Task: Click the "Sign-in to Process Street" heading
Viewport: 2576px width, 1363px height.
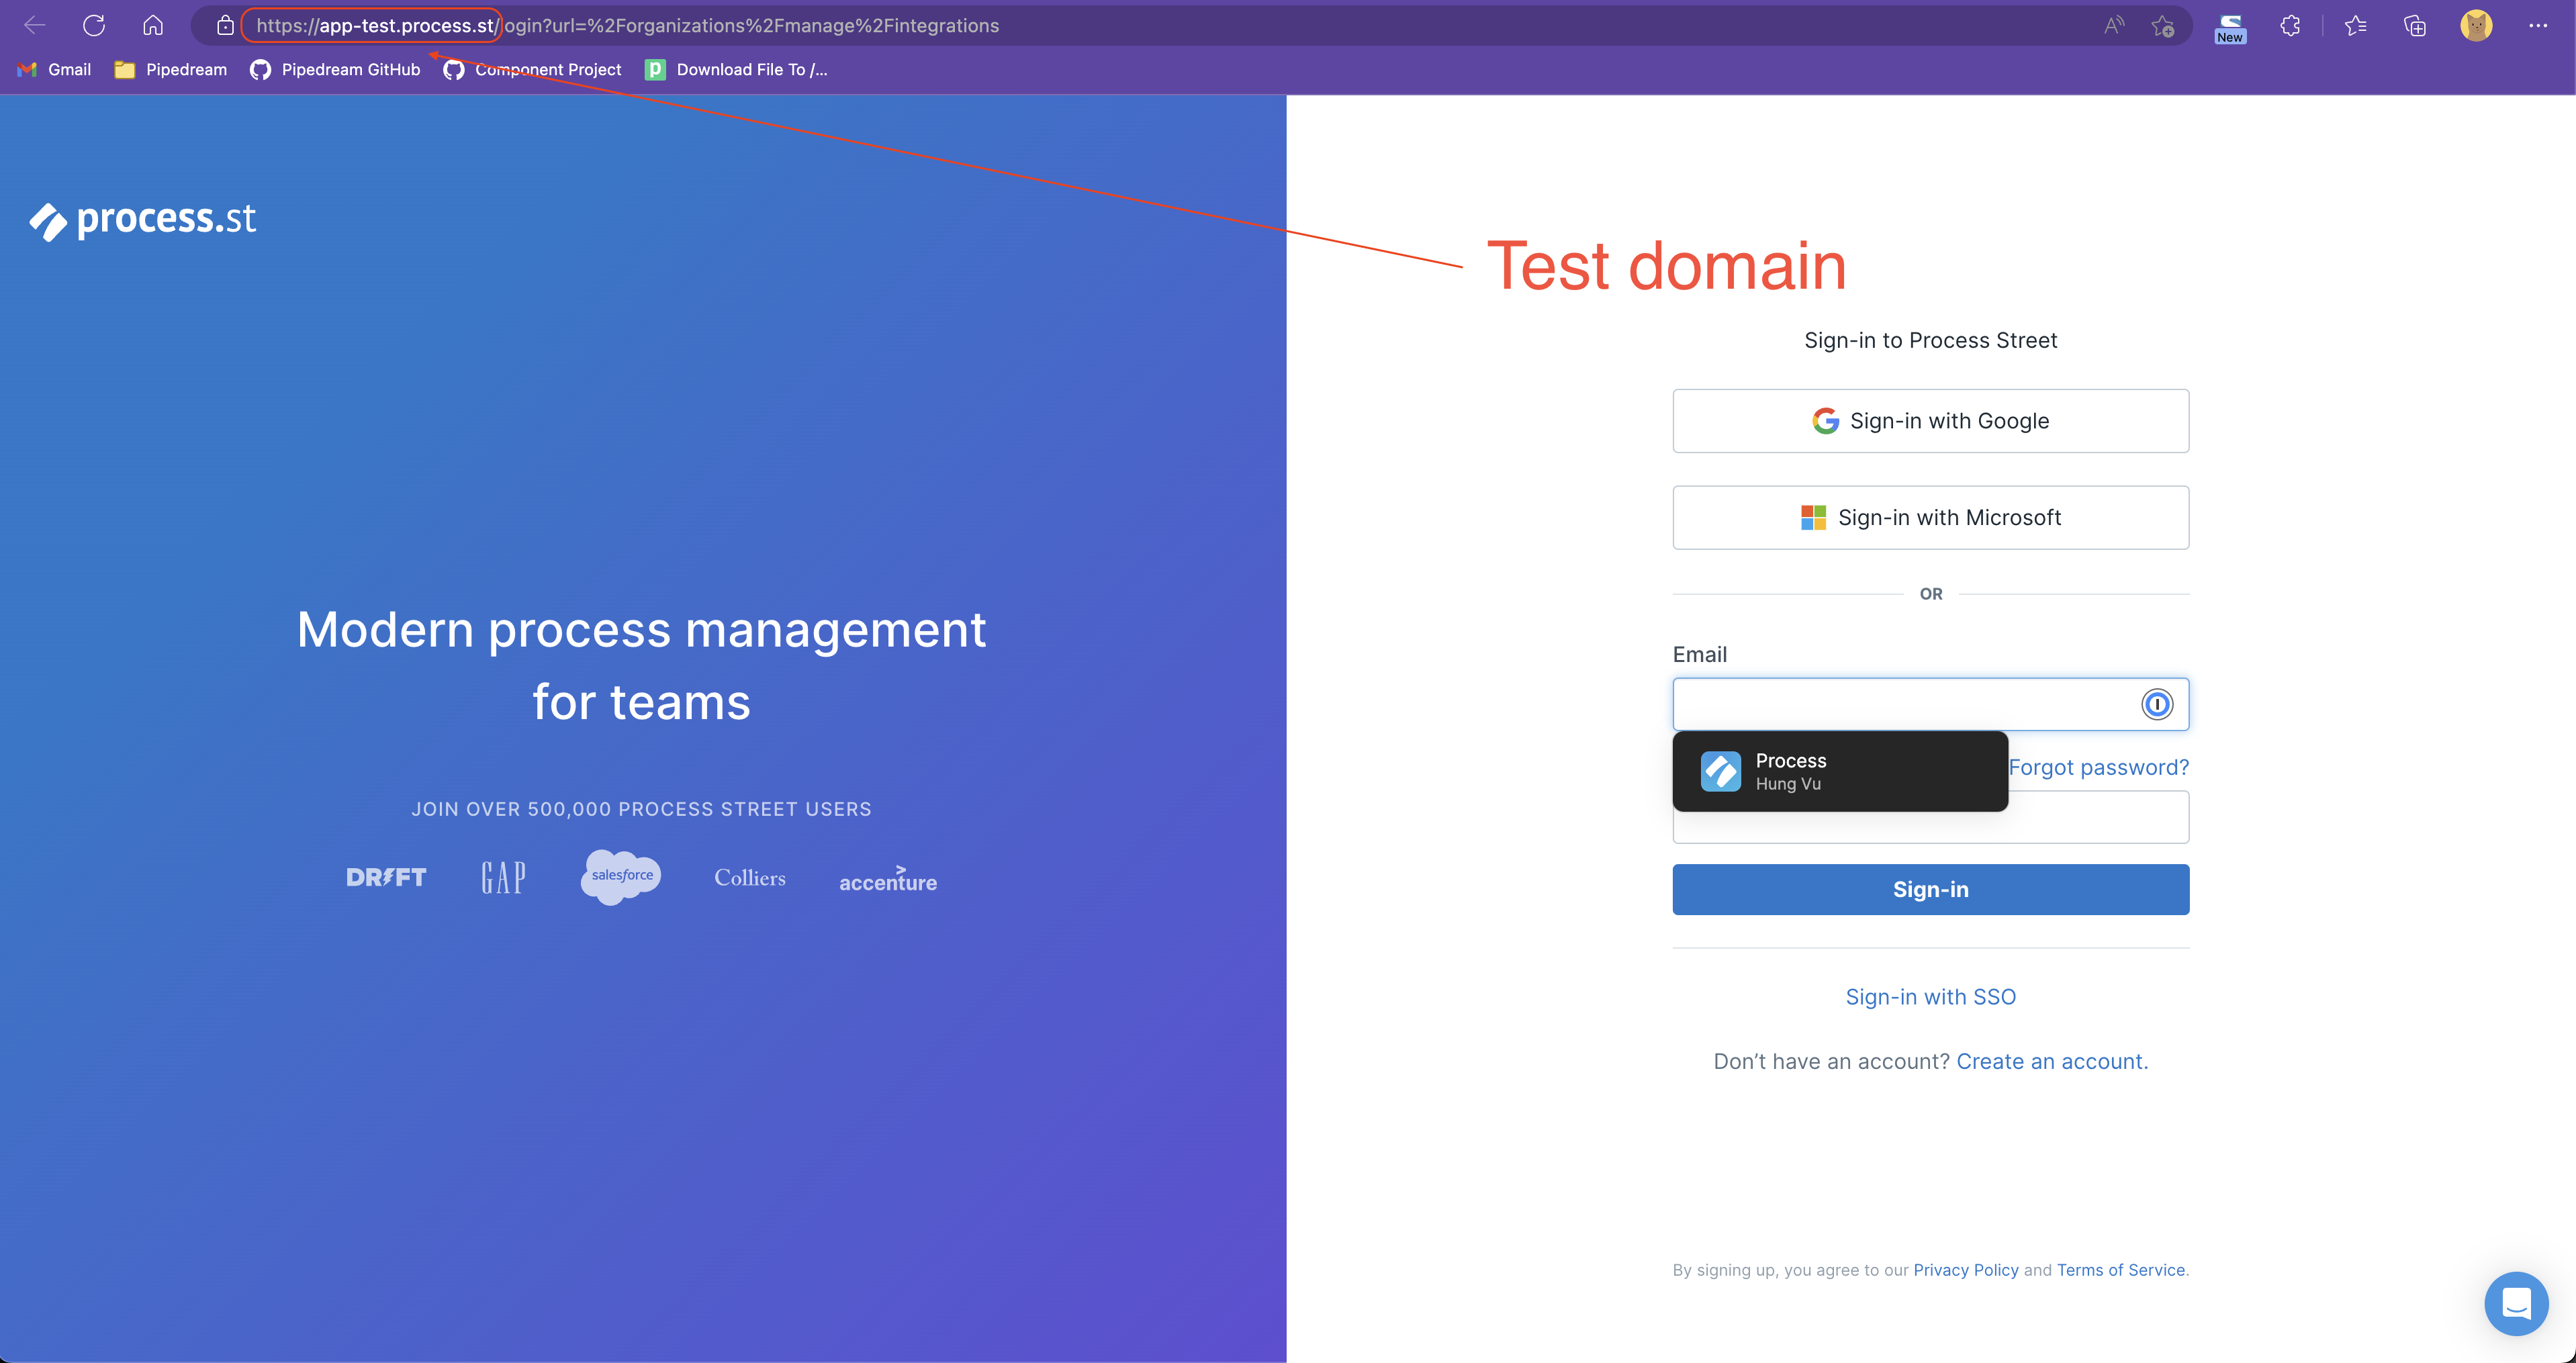Action: click(1930, 340)
